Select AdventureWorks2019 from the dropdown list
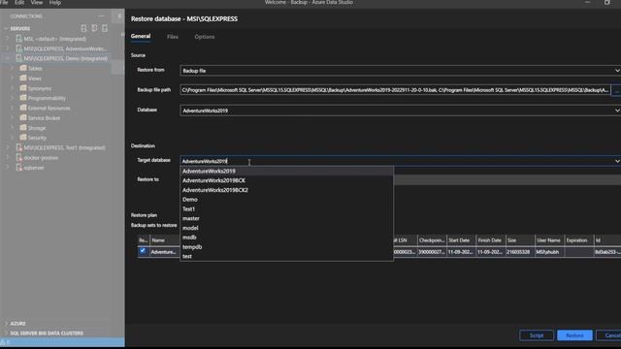Viewport: 621px width, 349px height. coord(287,171)
